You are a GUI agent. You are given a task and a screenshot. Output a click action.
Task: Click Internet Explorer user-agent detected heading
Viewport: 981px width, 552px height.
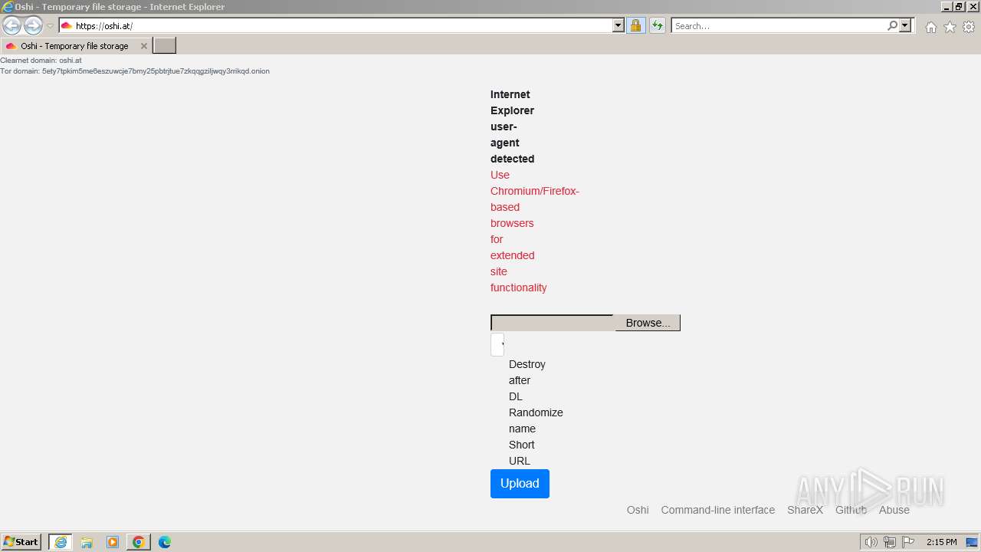click(513, 127)
